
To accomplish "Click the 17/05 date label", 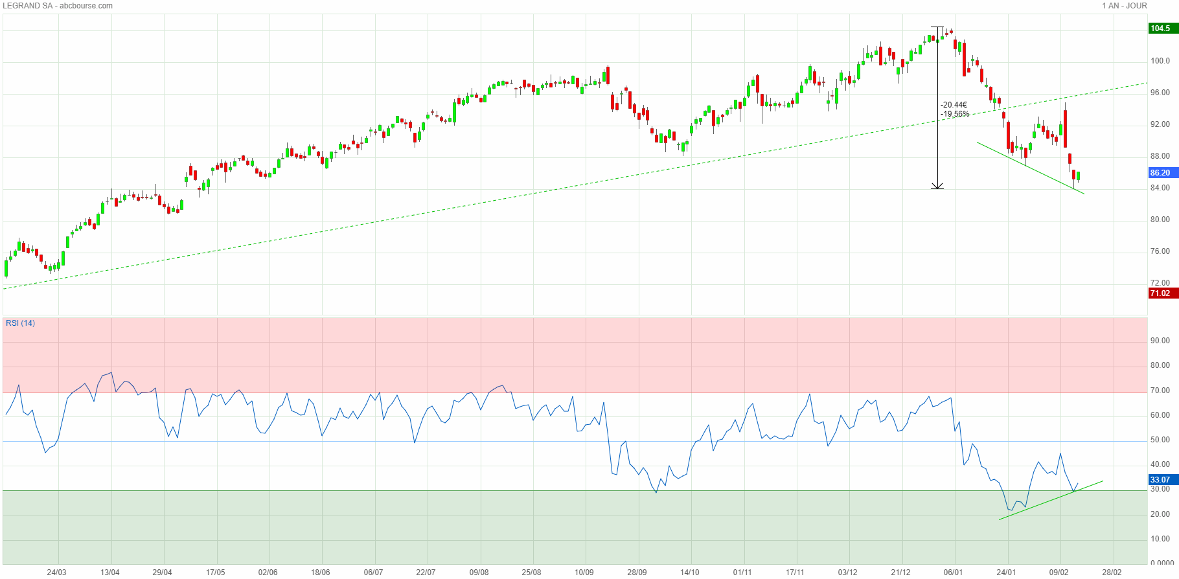I will tap(216, 573).
